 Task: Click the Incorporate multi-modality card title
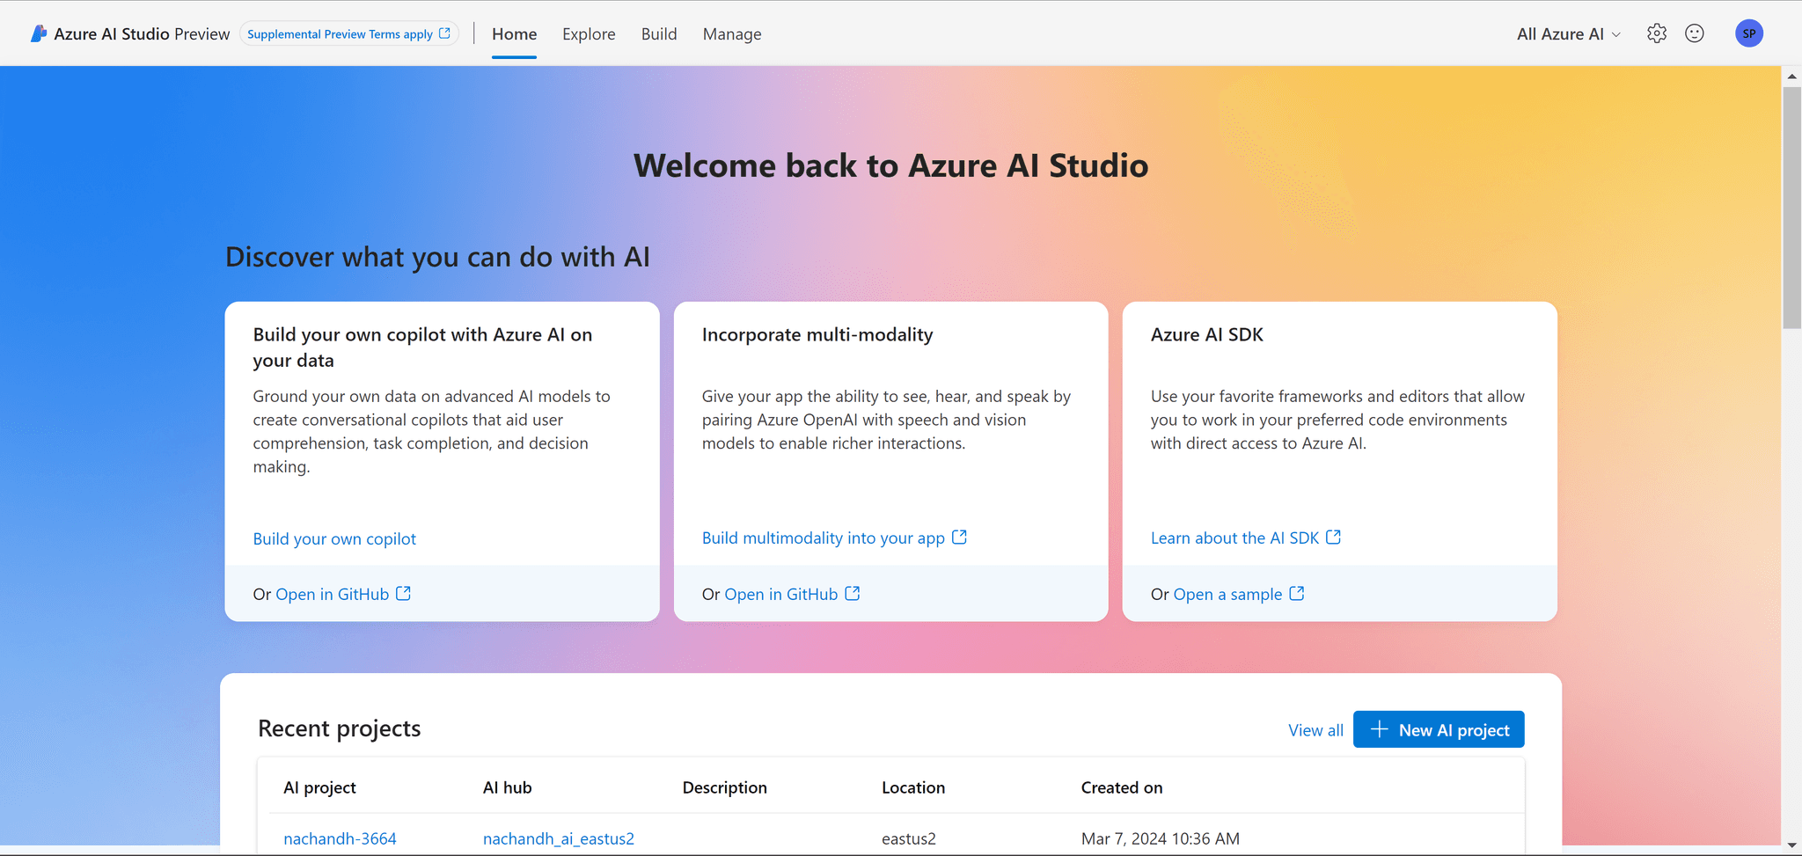point(817,334)
